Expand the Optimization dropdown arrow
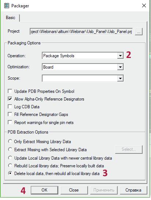Screen dimensions: 151x200 [120, 67]
